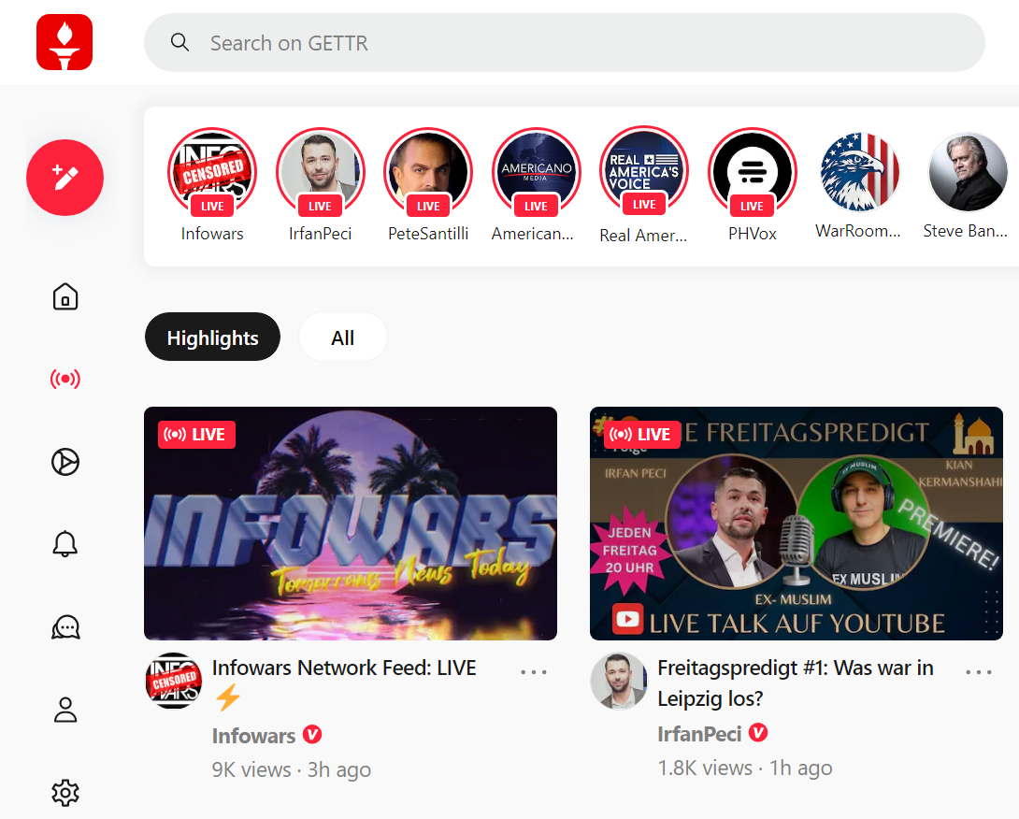Open more options for Freitagspredigt video
1019x819 pixels.
pos(979,671)
